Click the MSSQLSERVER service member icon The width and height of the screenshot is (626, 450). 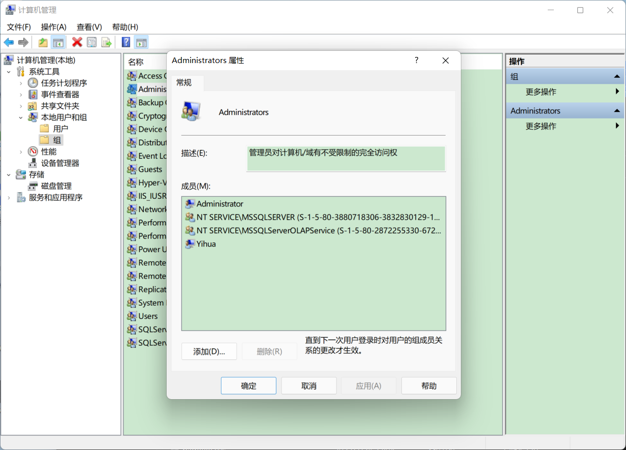coord(190,217)
